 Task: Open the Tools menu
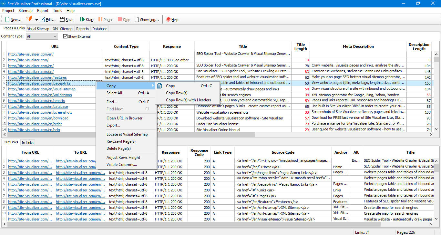point(57,11)
